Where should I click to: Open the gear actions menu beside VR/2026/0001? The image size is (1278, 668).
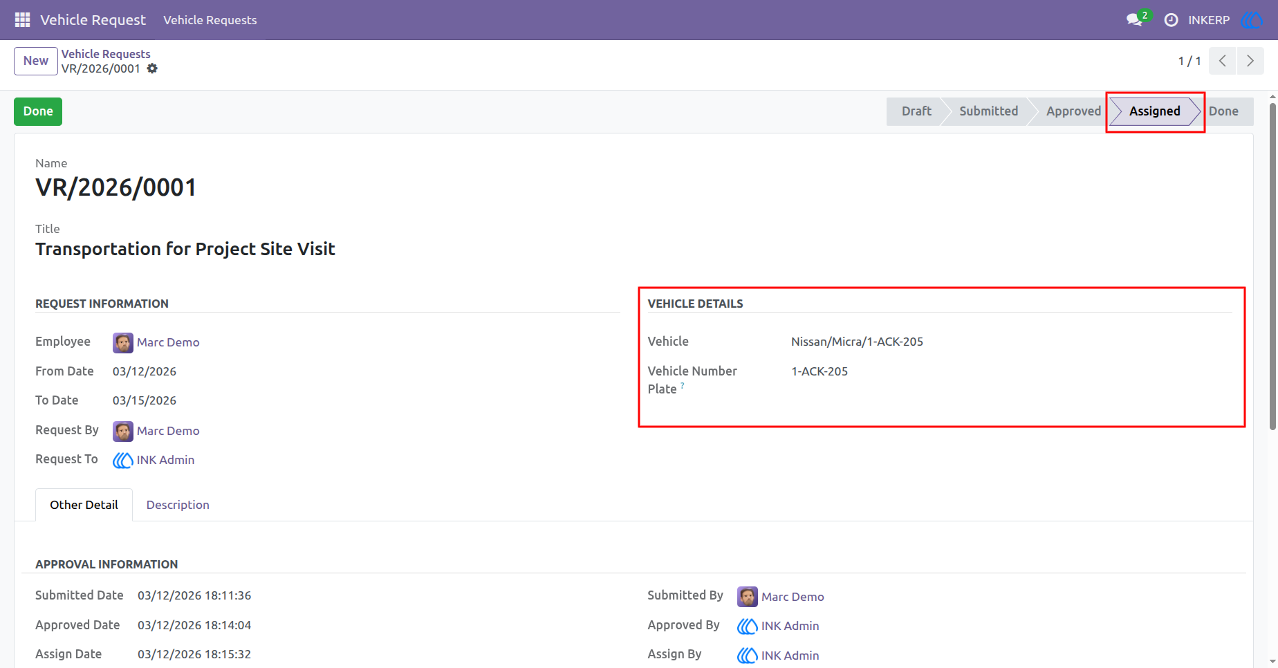(152, 68)
